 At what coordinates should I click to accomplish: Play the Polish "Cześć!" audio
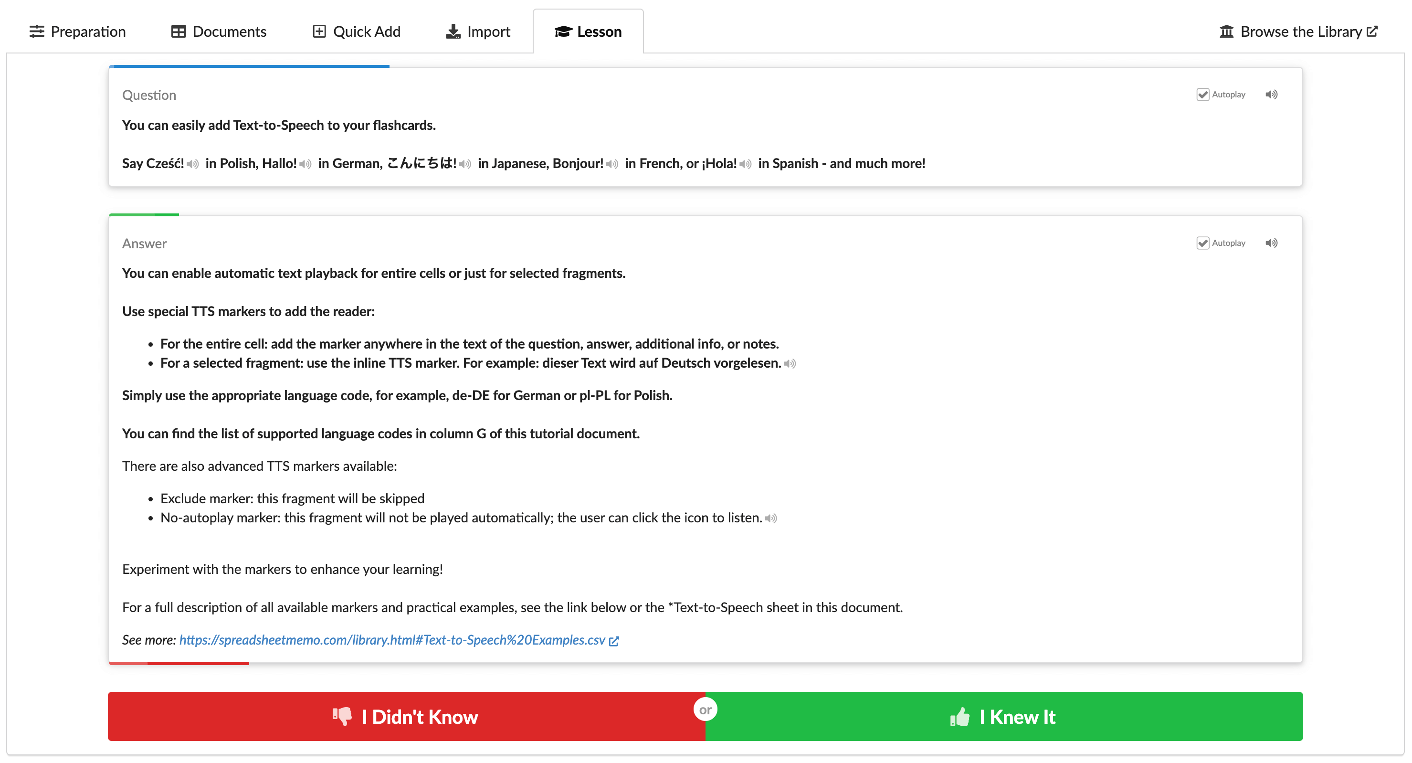point(192,164)
